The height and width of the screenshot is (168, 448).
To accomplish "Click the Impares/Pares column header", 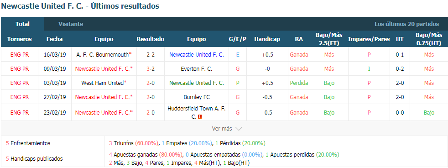I will point(369,39).
